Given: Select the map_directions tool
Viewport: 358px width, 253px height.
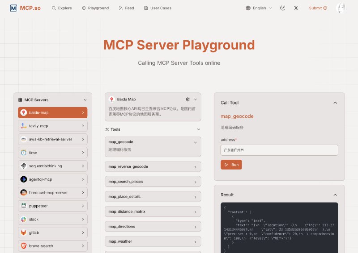Looking at the screenshot, I should [153, 227].
